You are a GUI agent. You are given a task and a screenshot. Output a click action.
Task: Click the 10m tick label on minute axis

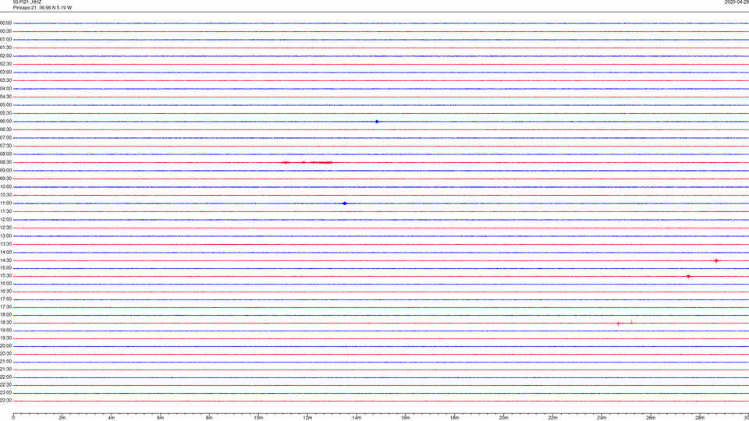click(x=258, y=418)
